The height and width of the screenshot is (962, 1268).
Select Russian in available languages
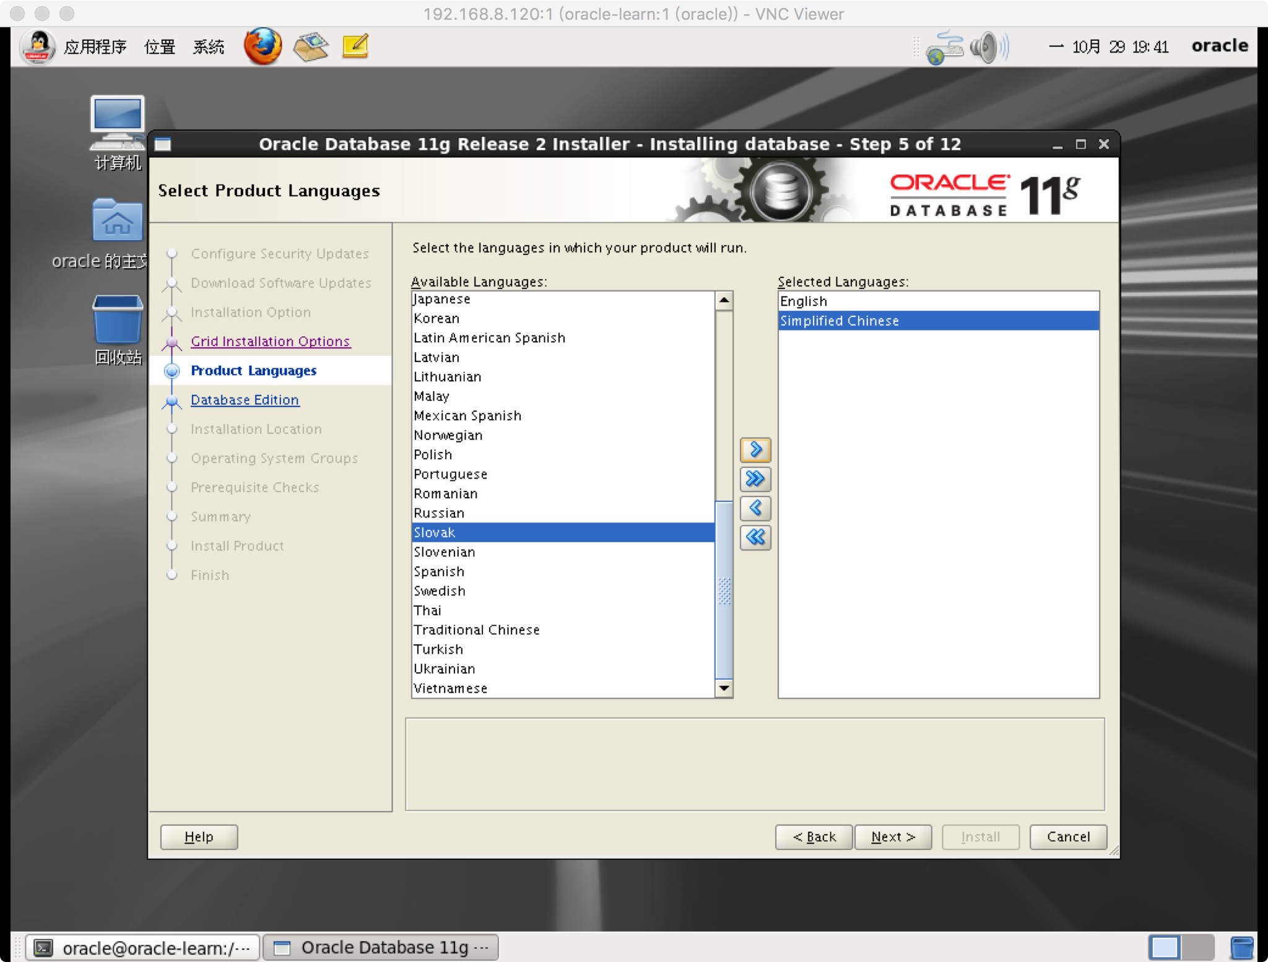[x=563, y=513]
